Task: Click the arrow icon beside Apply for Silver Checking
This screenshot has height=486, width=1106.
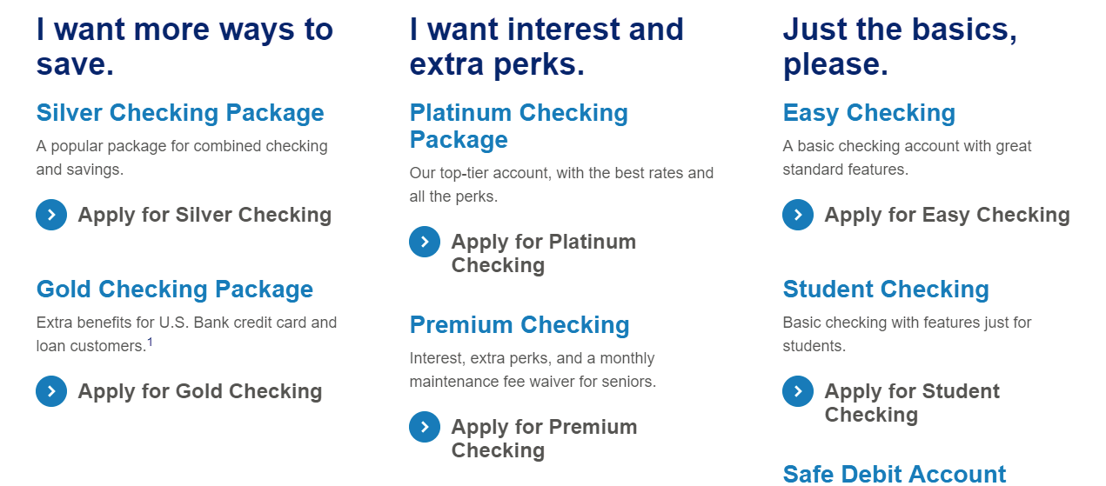Action: point(51,215)
